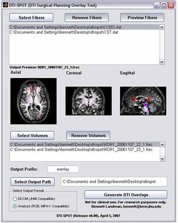
Task: Click the Remove Fibers button
Action: [87, 18]
